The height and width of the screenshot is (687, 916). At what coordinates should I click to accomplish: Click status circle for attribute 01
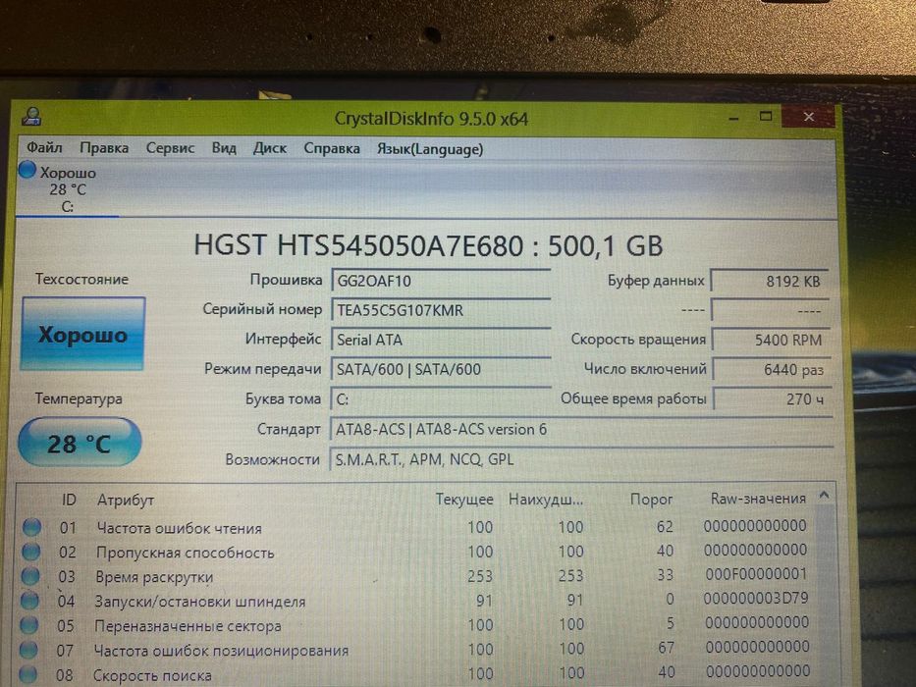[x=31, y=527]
